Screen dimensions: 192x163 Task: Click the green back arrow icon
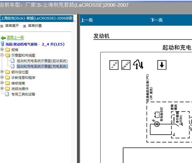click(3, 38)
